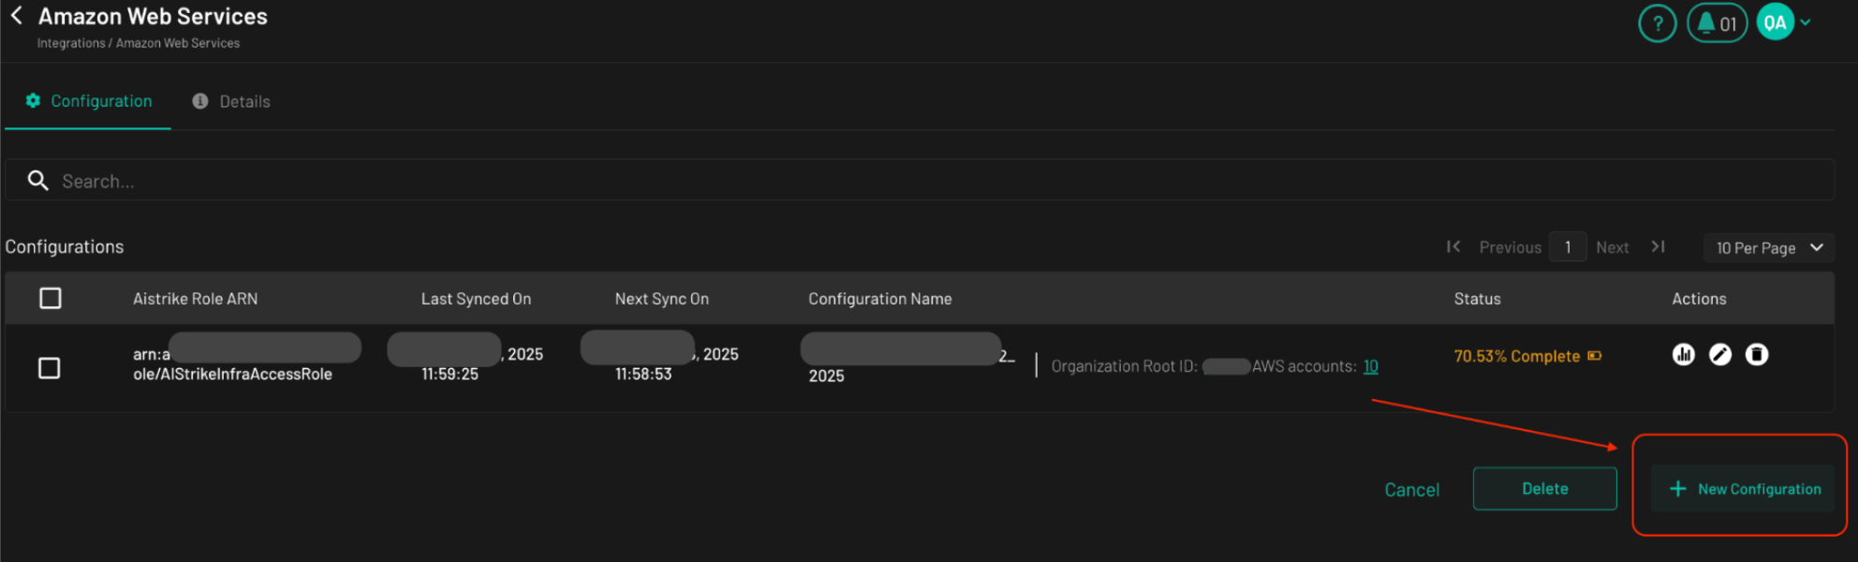Viewport: 1858px width, 562px height.
Task: Click the 70.53% Complete status text
Action: [x=1516, y=356]
